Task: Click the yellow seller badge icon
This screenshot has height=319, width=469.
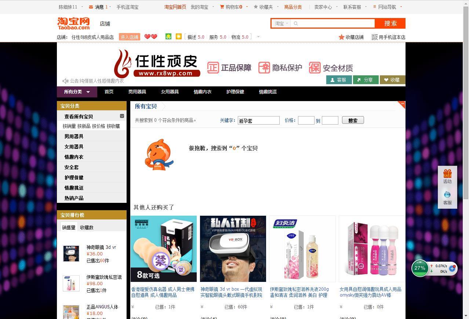Action: (x=179, y=36)
